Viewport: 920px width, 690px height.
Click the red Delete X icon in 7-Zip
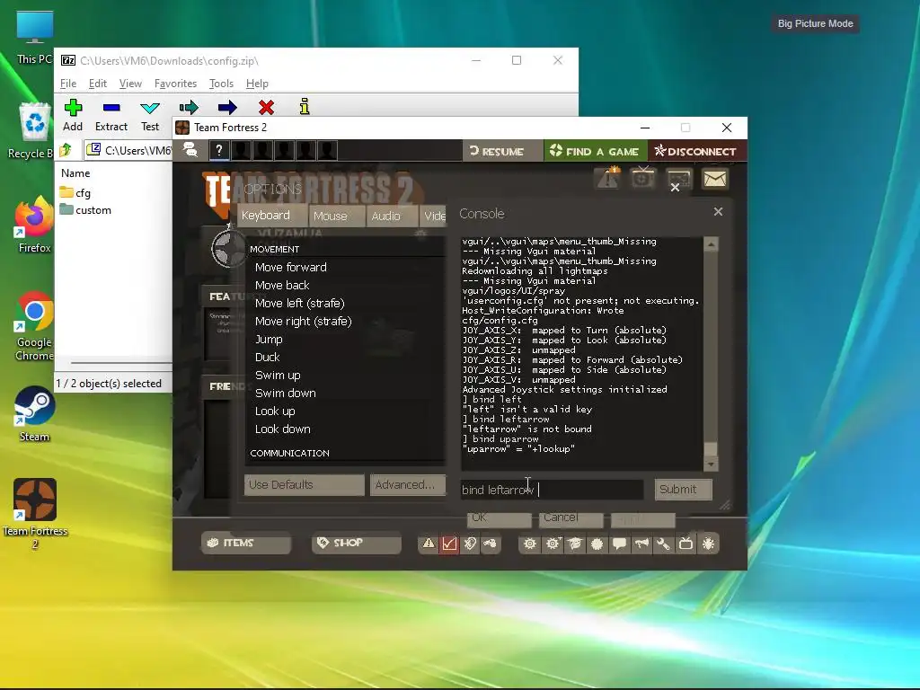pos(266,108)
